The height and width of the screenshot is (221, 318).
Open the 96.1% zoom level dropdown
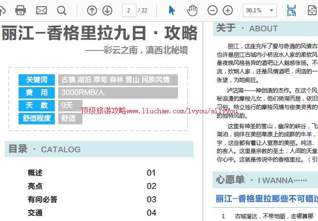pyautogui.click(x=259, y=10)
